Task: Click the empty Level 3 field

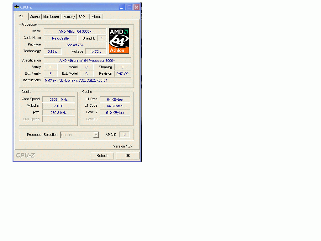Action: click(x=115, y=119)
